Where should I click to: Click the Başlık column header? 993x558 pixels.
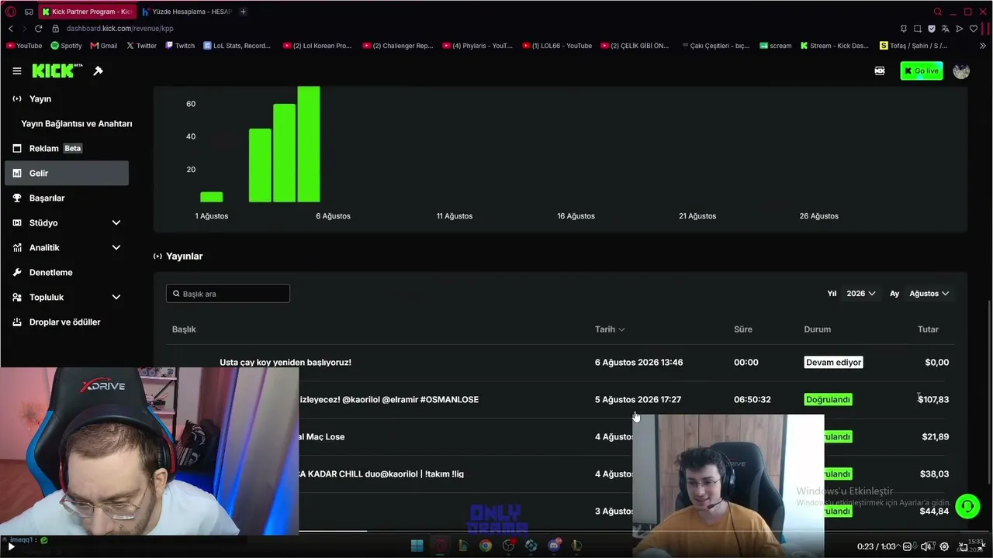[x=184, y=329]
